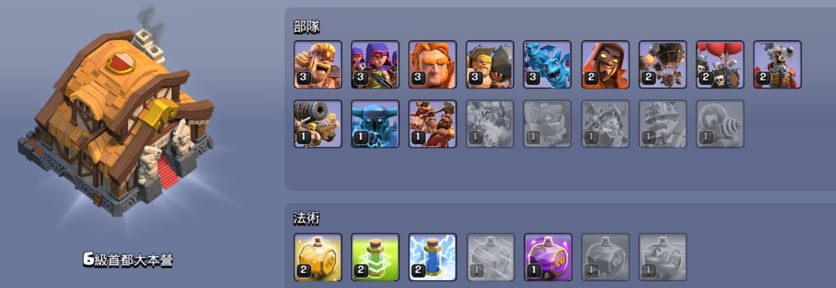This screenshot has width=836, height=288.
Task: Open the Battle Ram troop icon
Action: pyautogui.click(x=490, y=65)
